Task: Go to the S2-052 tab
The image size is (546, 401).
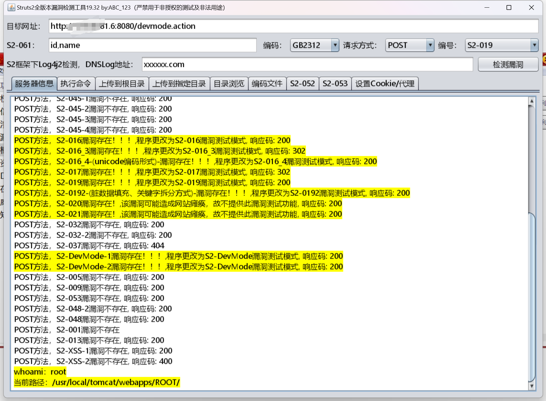Action: click(302, 84)
